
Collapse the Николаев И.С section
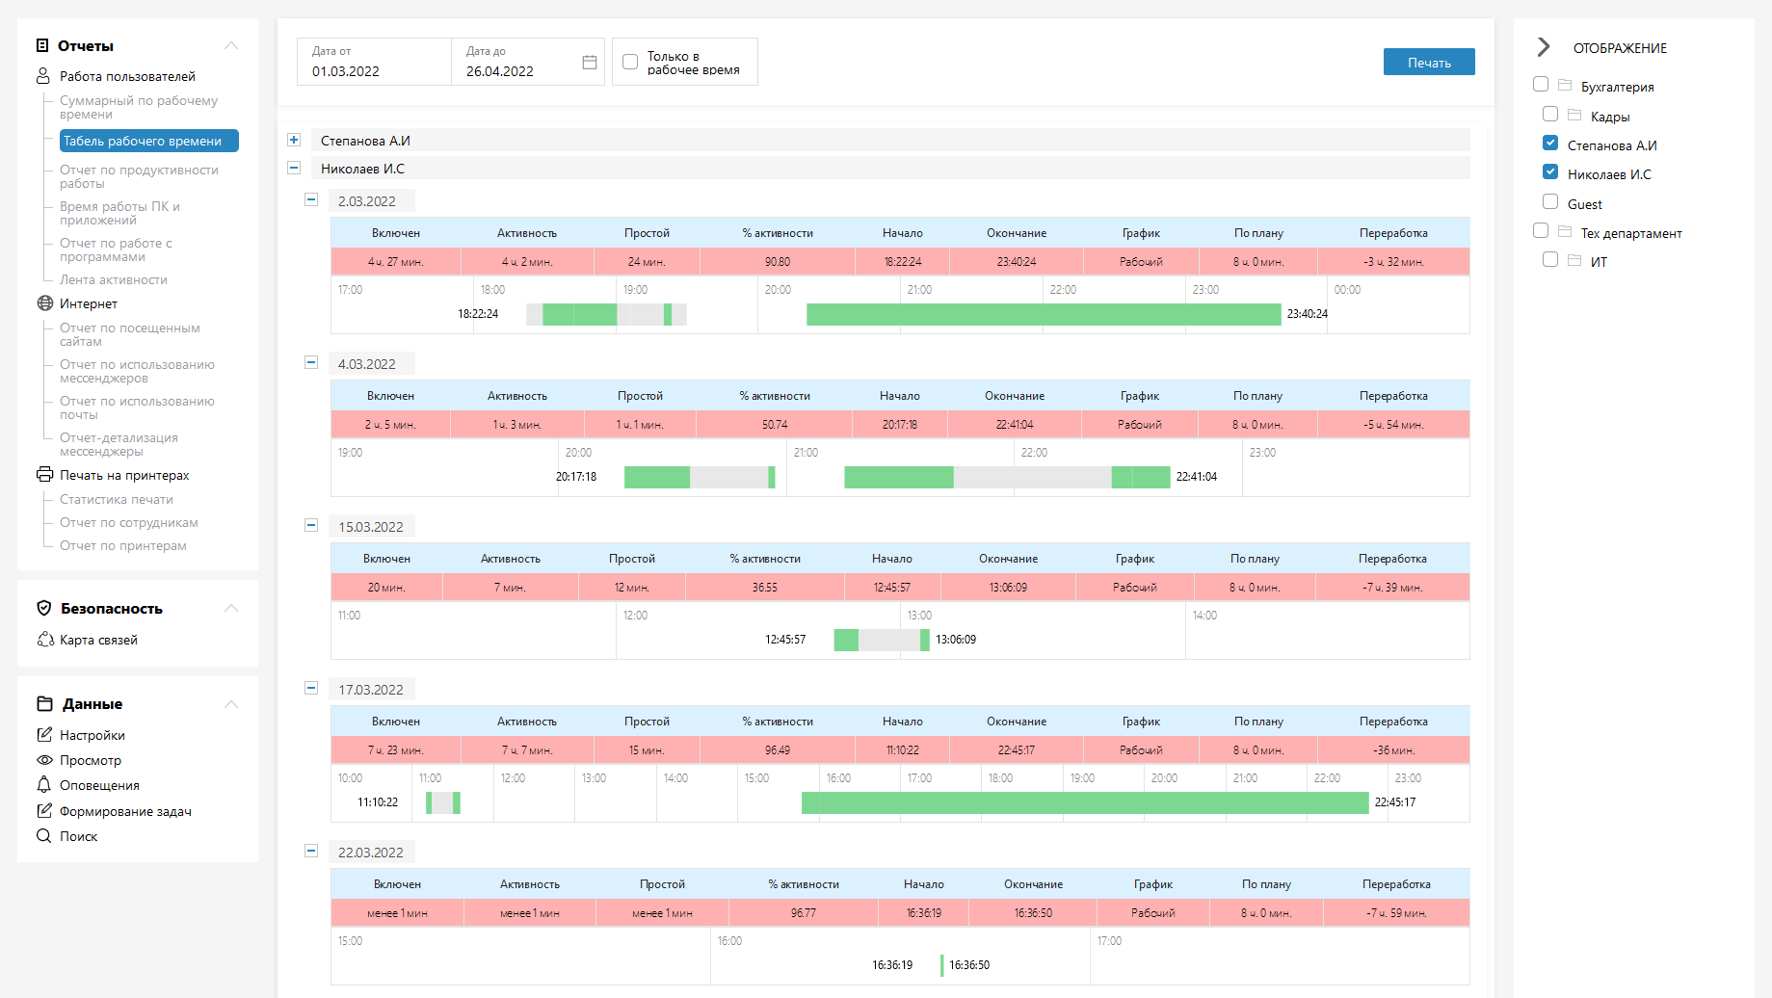point(294,168)
